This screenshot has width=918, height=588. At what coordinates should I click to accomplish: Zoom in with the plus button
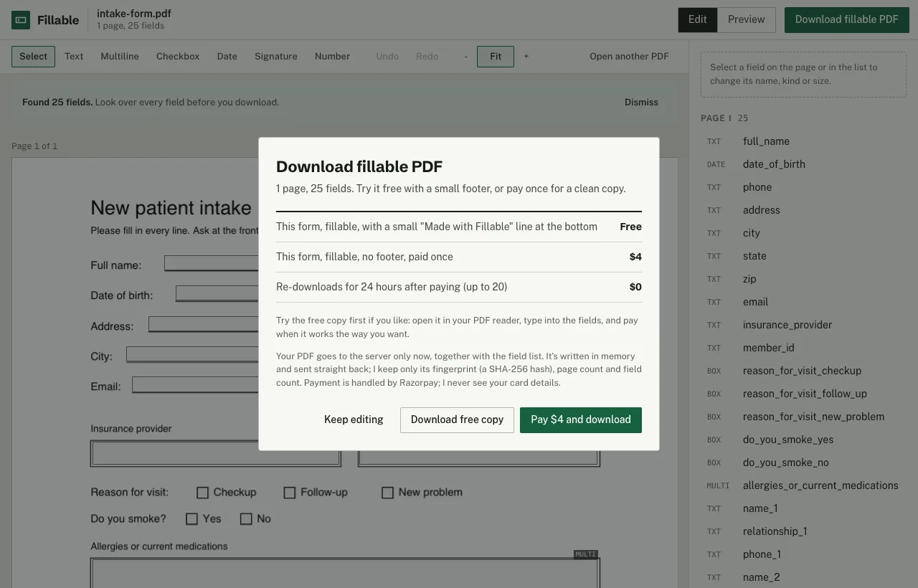(526, 57)
